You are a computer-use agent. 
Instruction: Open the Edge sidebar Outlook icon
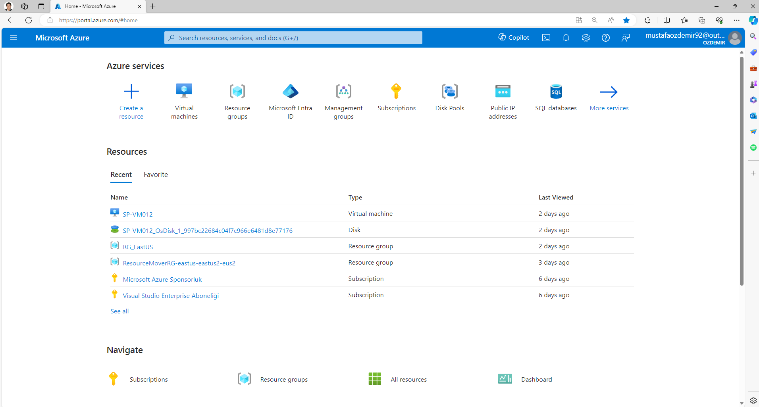point(753,116)
